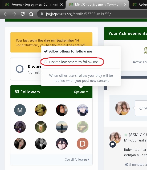Open the woman in red hijab avatar
The width and height of the screenshot is (147, 170).
[62, 110]
